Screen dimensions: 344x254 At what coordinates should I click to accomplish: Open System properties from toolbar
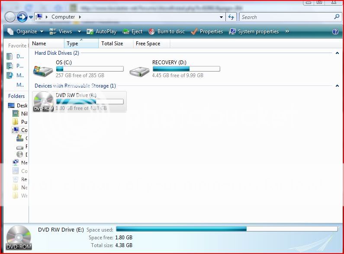tap(254, 31)
